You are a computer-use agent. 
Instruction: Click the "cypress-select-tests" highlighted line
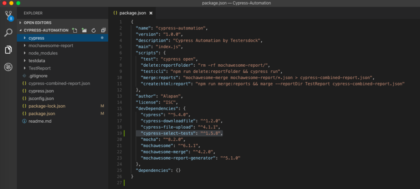[179, 133]
